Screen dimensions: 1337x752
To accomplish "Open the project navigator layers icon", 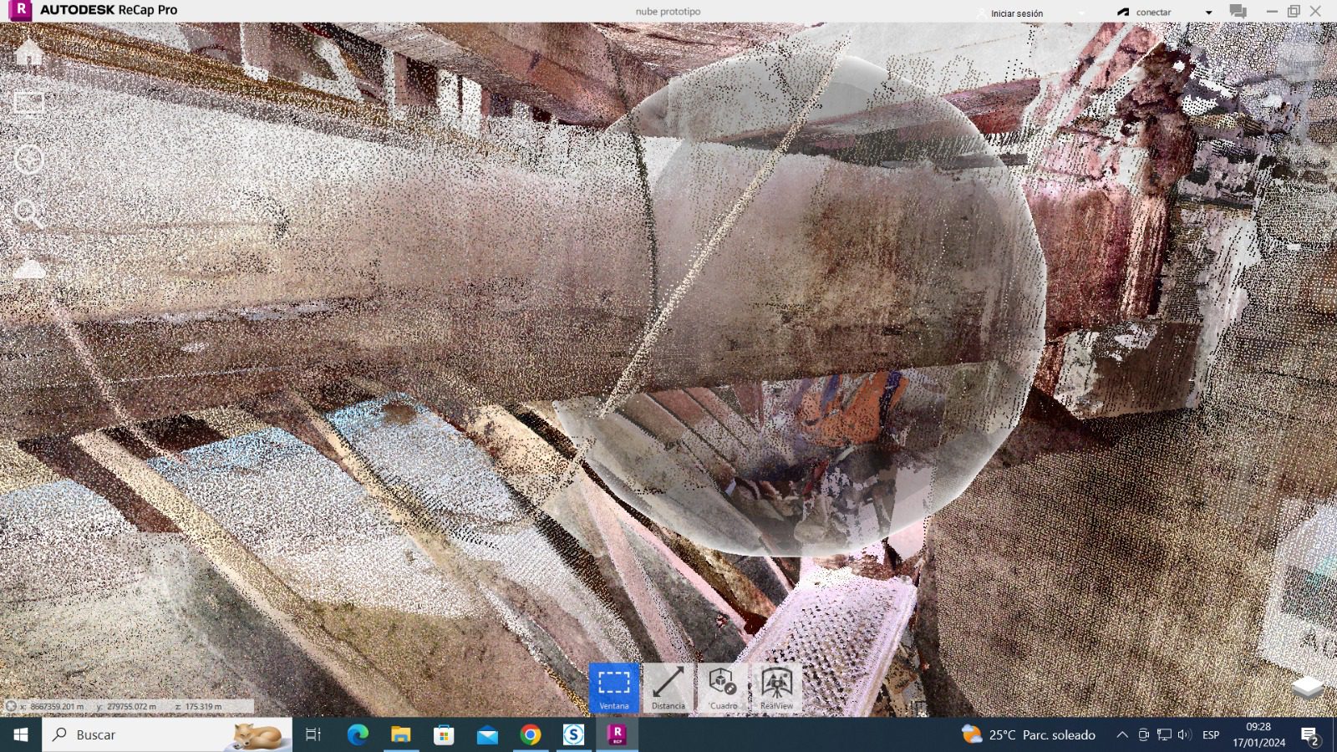I will coord(1307,687).
